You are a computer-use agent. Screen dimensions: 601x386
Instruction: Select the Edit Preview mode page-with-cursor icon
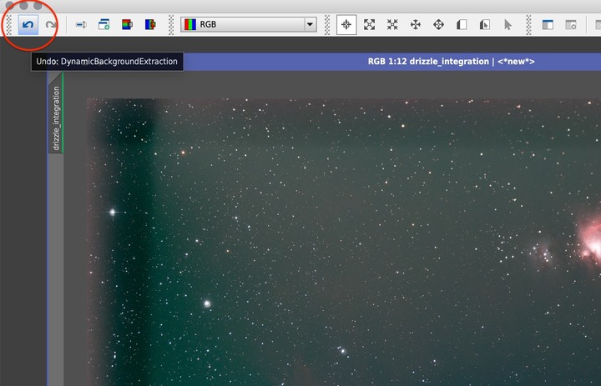pos(485,25)
